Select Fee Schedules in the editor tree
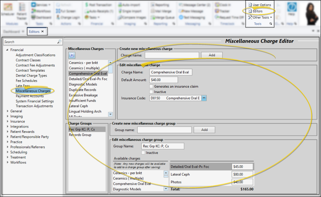Image resolution: width=321 pixels, height=197 pixels. click(x=26, y=81)
